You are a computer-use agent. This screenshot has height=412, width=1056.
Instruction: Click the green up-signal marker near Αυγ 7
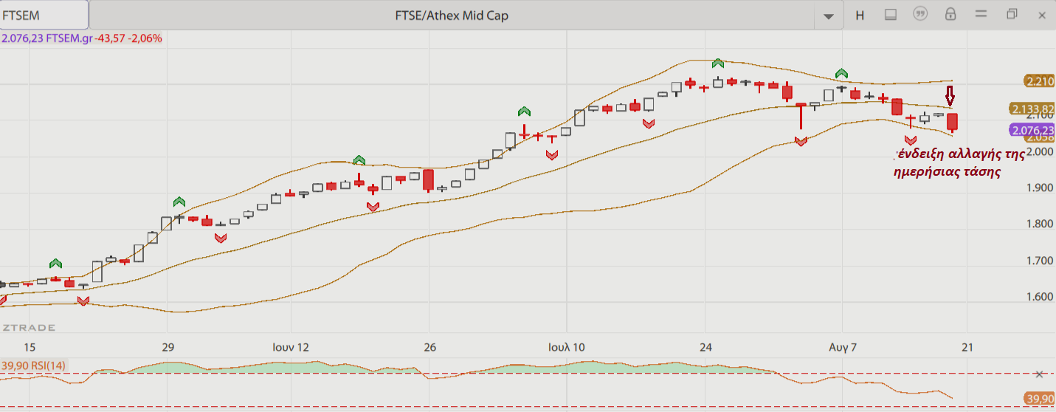pos(842,73)
